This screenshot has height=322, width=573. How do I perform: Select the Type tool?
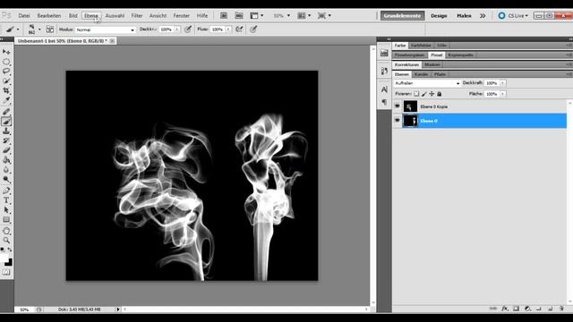tap(6, 200)
